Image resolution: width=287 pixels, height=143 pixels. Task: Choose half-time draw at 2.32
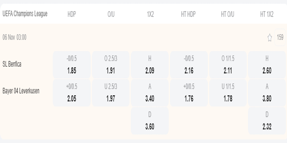267,121
